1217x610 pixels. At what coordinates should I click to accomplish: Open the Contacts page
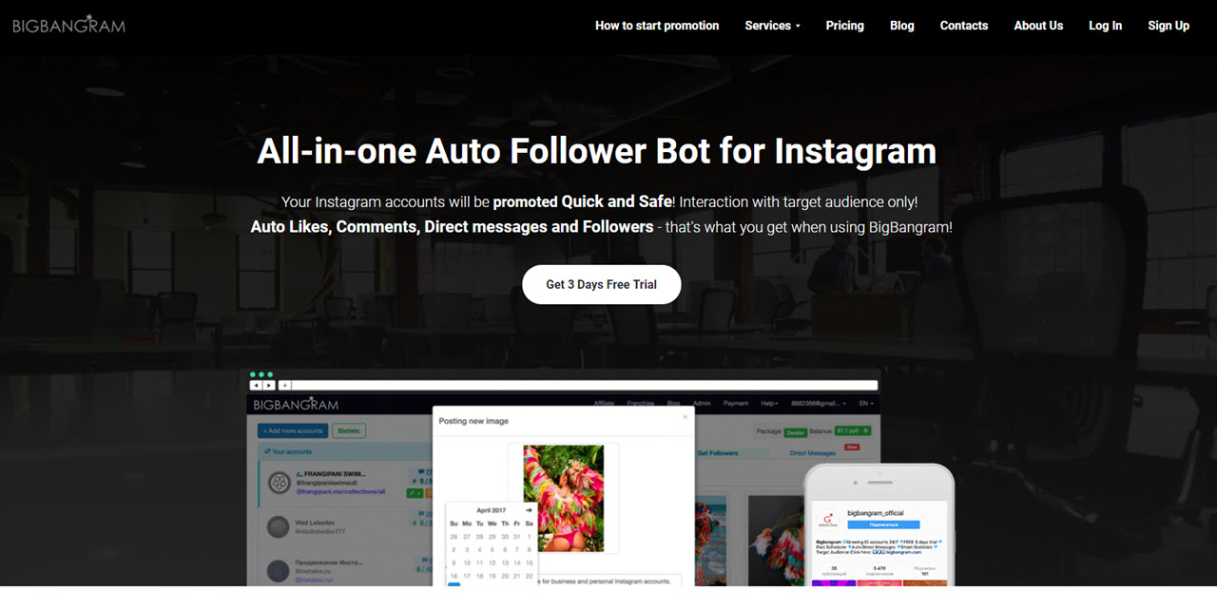(x=964, y=26)
